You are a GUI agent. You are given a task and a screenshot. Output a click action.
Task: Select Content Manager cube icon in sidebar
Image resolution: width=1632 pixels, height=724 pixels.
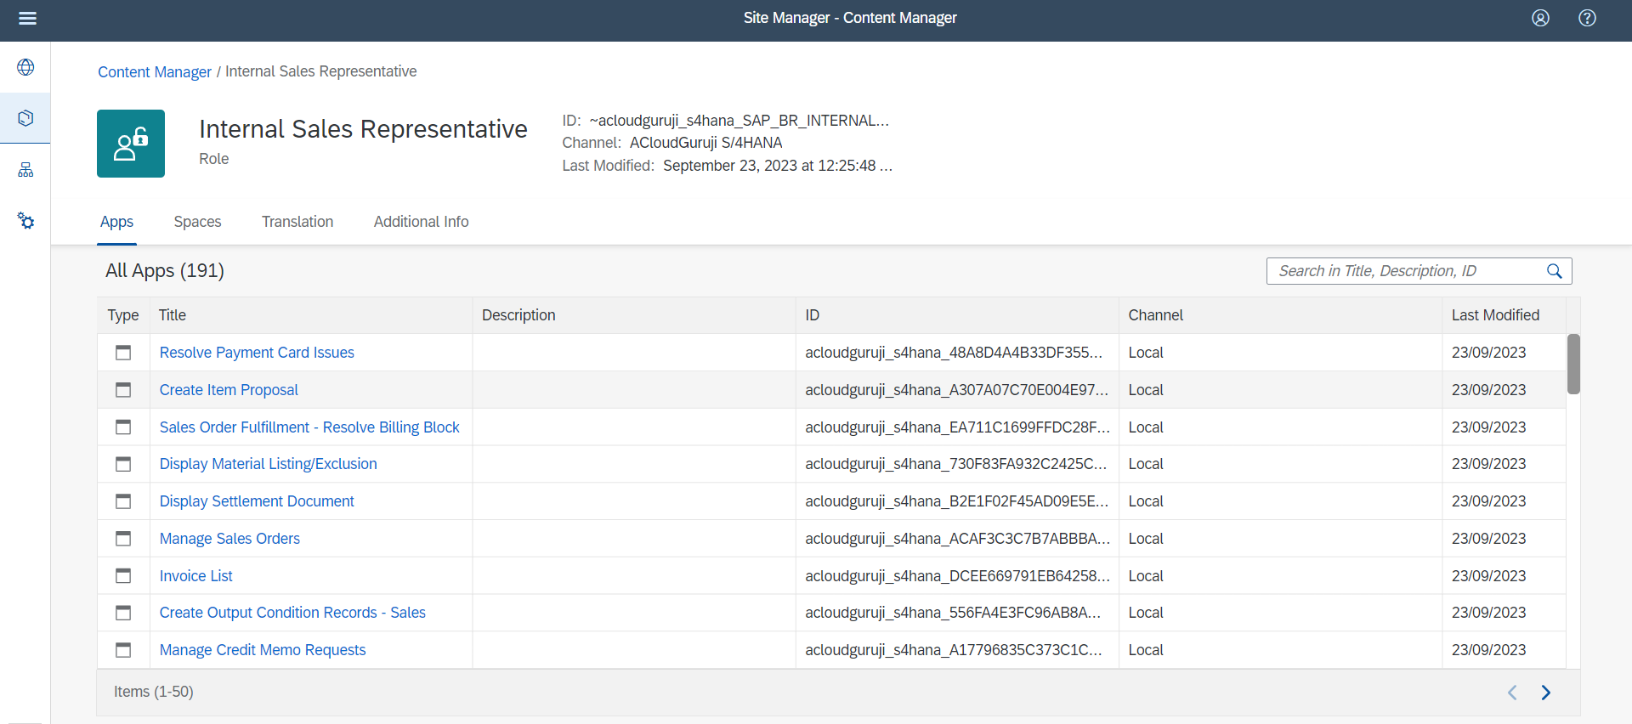pos(25,118)
